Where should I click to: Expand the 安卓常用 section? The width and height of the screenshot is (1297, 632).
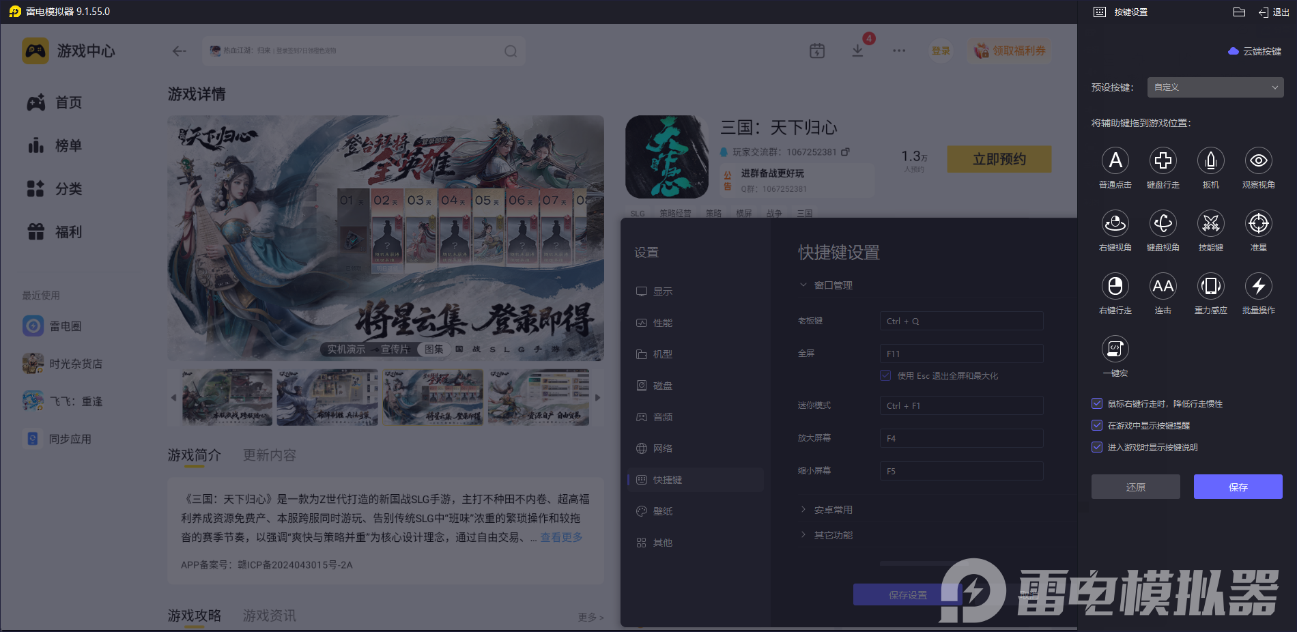coord(833,510)
